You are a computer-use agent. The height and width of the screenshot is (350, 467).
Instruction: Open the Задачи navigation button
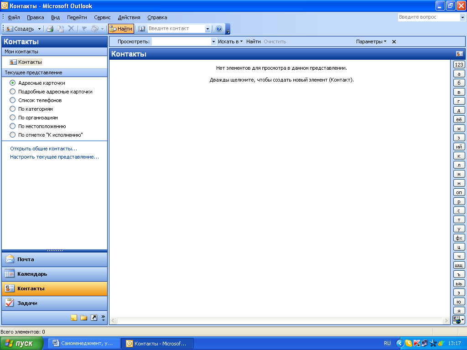tap(55, 303)
